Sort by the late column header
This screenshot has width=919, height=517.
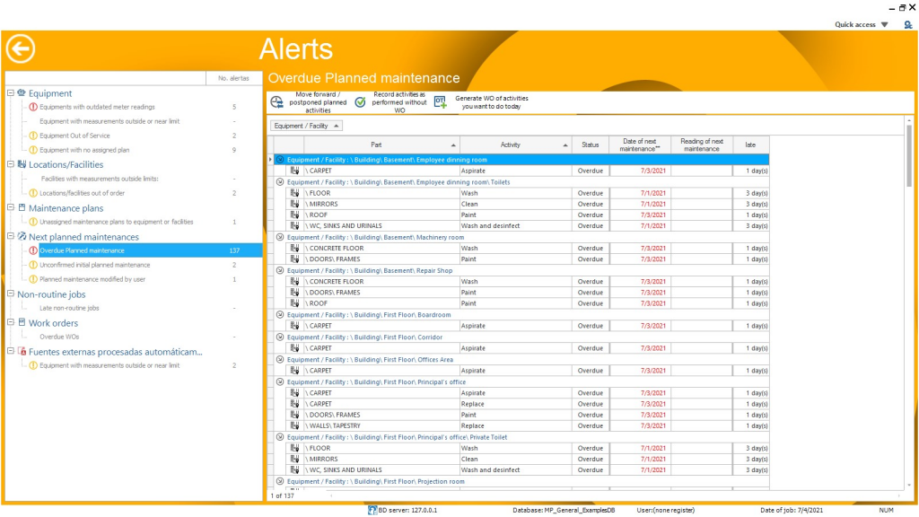click(751, 145)
